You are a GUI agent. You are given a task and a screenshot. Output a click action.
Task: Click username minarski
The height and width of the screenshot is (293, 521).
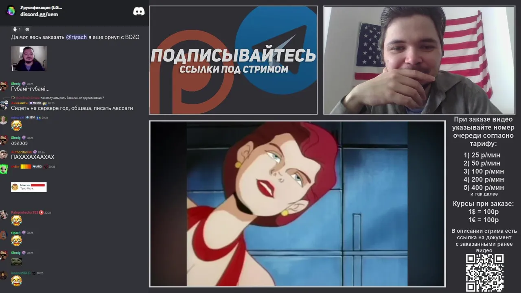click(x=18, y=118)
